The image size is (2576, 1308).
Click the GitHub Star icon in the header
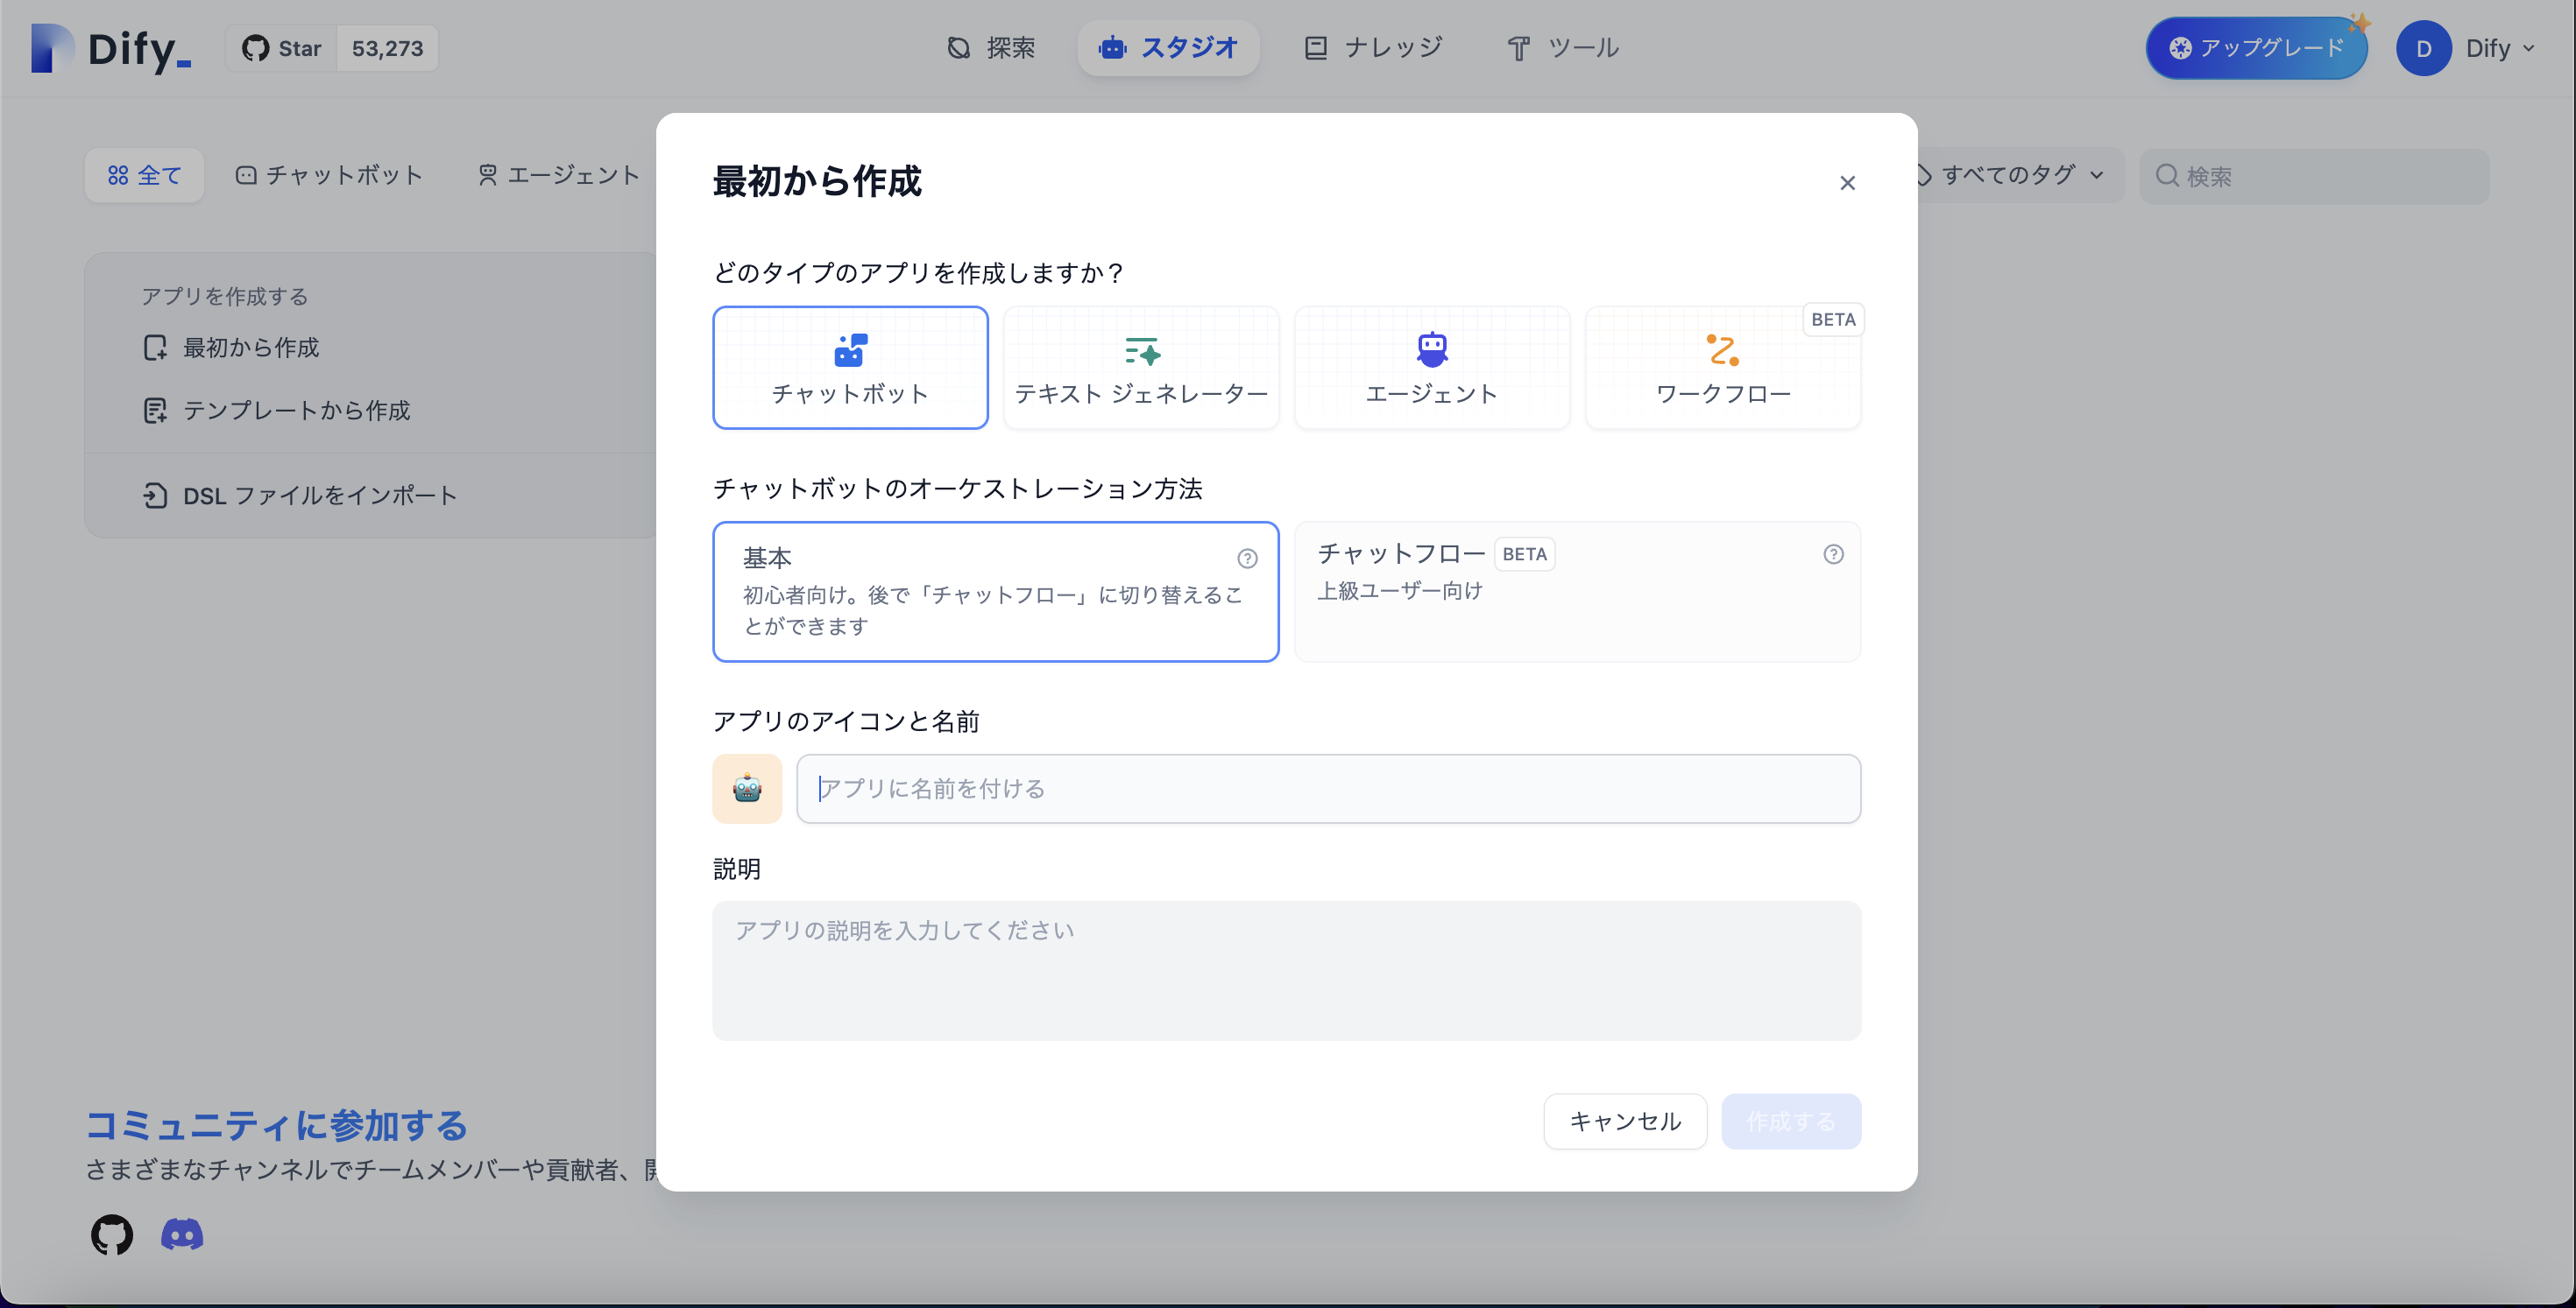point(257,47)
